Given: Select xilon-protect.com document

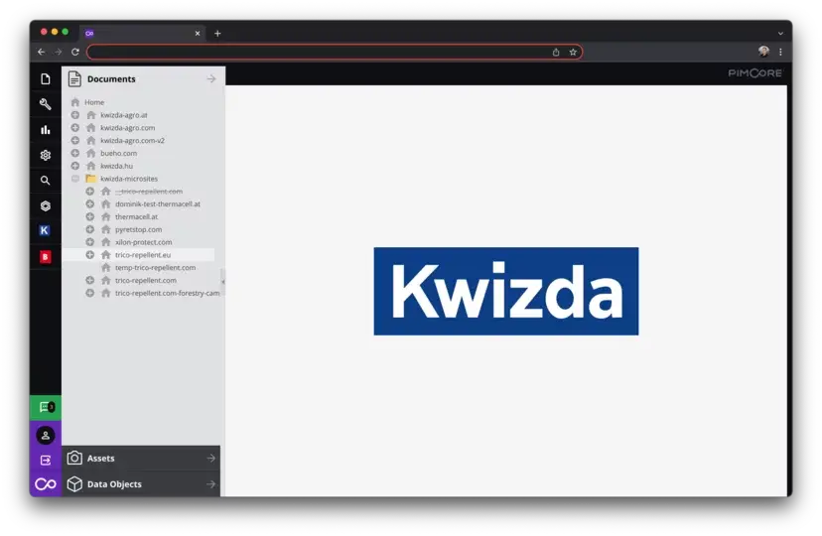Looking at the screenshot, I should pos(144,242).
